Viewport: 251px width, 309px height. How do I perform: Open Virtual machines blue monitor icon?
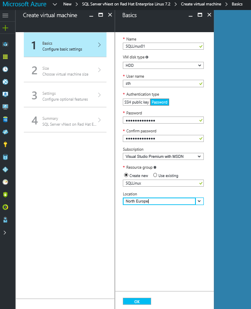(5, 94)
